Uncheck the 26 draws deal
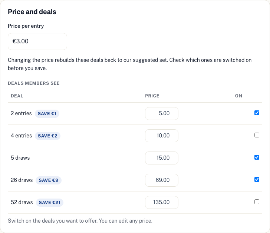Viewport: 270px width, 233px height. point(257,180)
